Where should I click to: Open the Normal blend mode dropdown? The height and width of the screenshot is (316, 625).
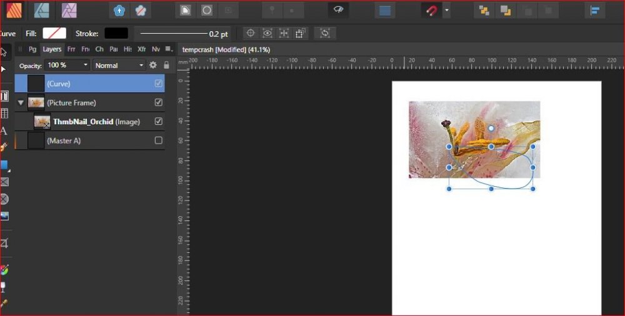(119, 66)
